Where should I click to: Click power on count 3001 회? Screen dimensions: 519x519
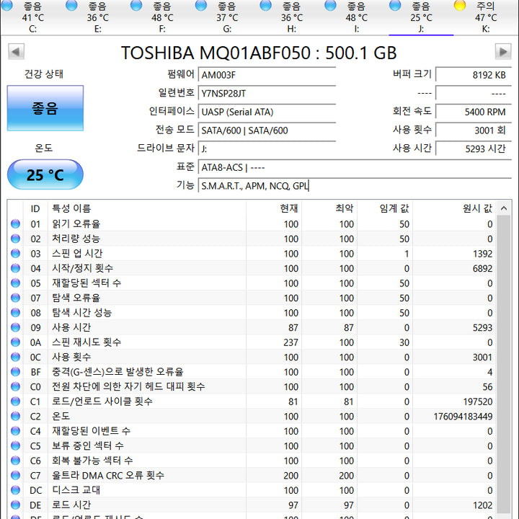click(474, 130)
